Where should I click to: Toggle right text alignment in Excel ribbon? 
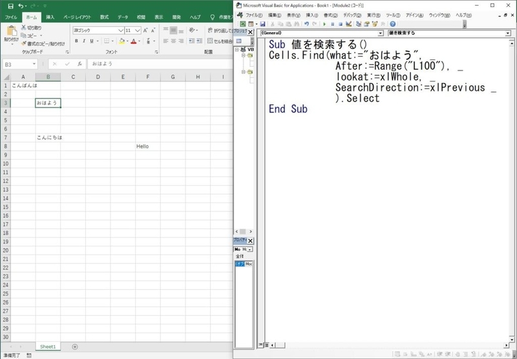[181, 41]
